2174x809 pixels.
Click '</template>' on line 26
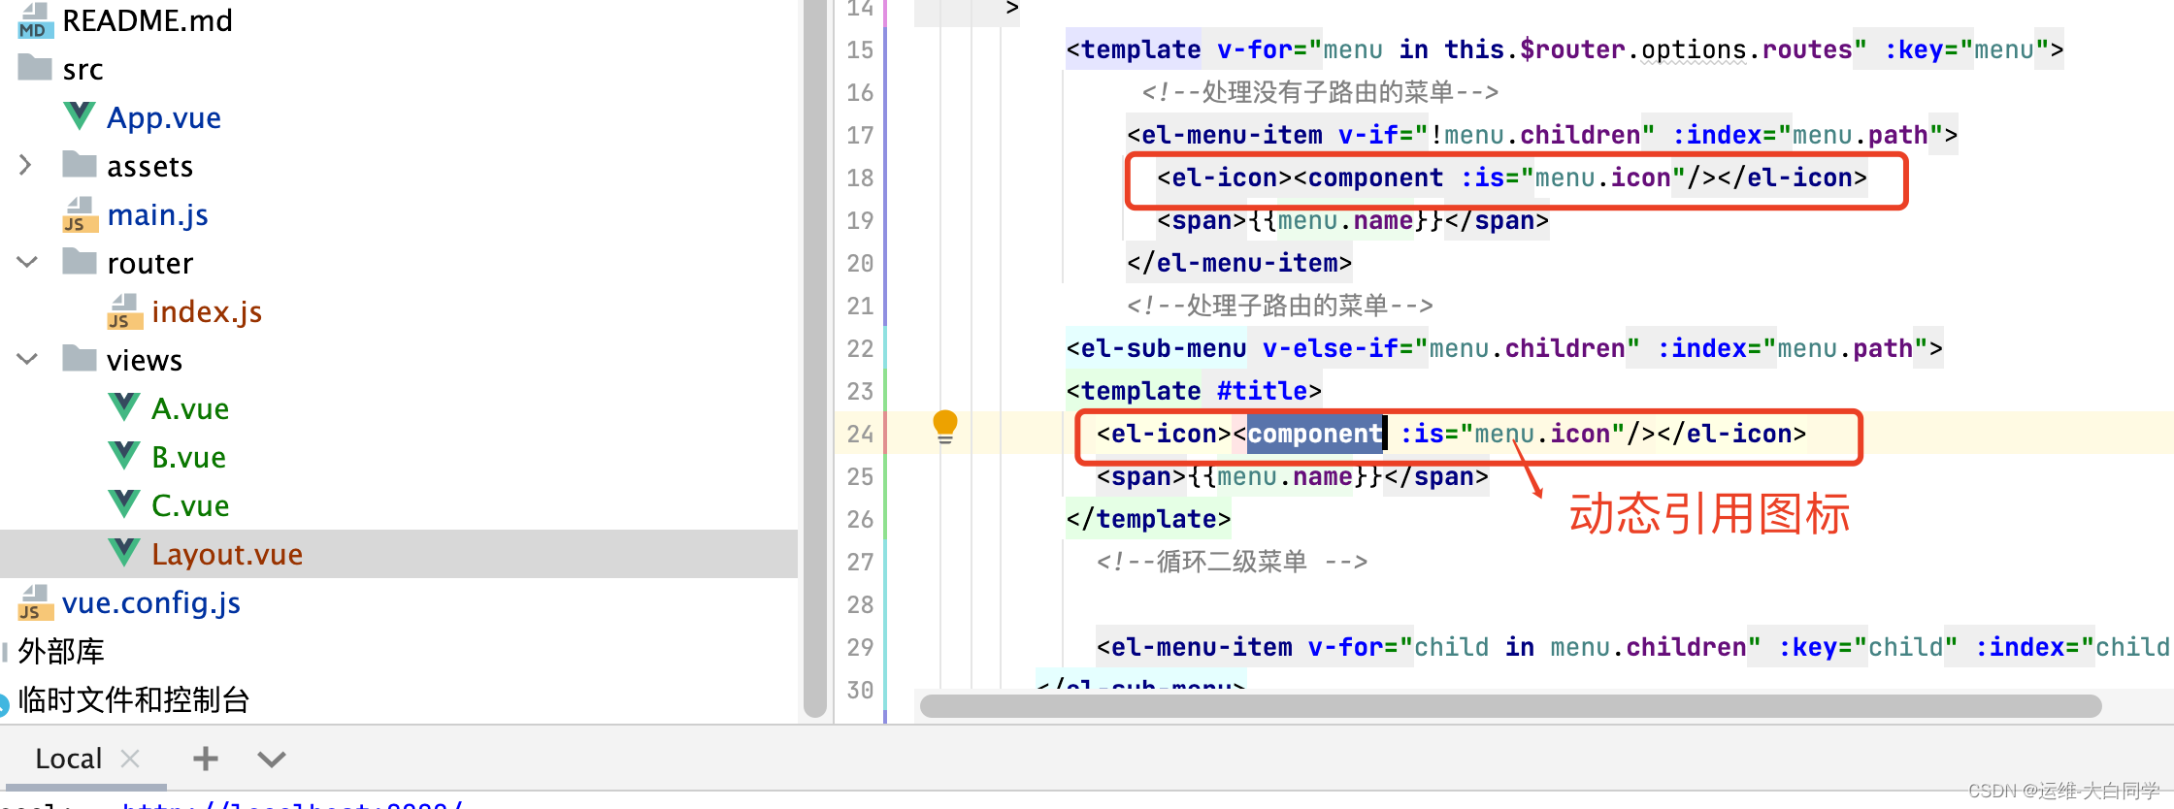[1149, 519]
